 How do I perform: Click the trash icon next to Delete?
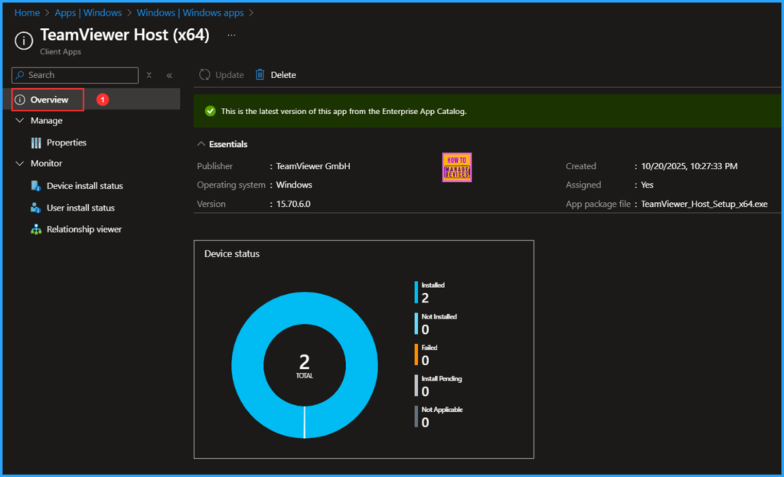[258, 74]
